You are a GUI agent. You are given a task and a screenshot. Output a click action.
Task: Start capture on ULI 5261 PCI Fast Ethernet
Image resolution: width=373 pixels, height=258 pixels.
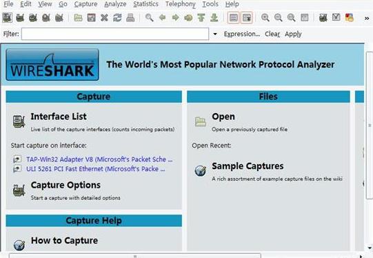click(96, 169)
